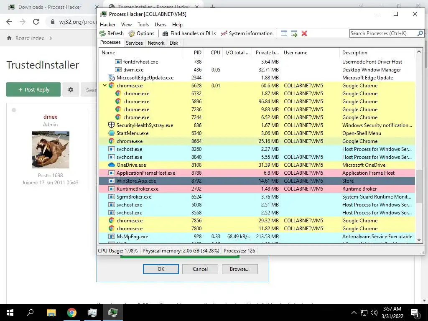Open the View menu
This screenshot has height=321, width=428.
[x=126, y=25]
